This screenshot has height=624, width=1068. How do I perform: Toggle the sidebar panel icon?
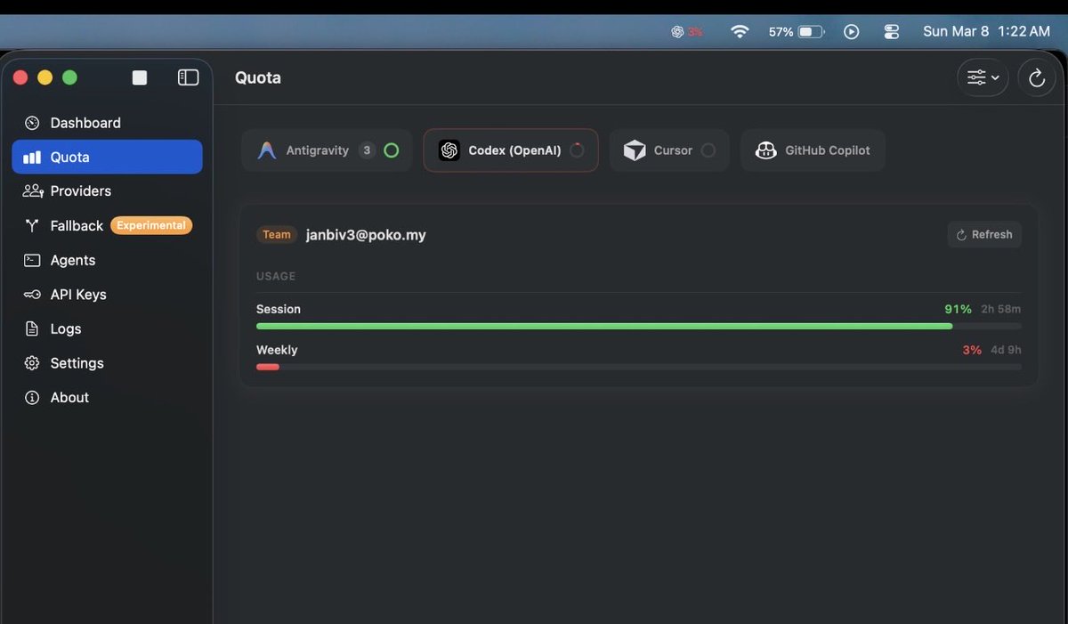[x=188, y=77]
